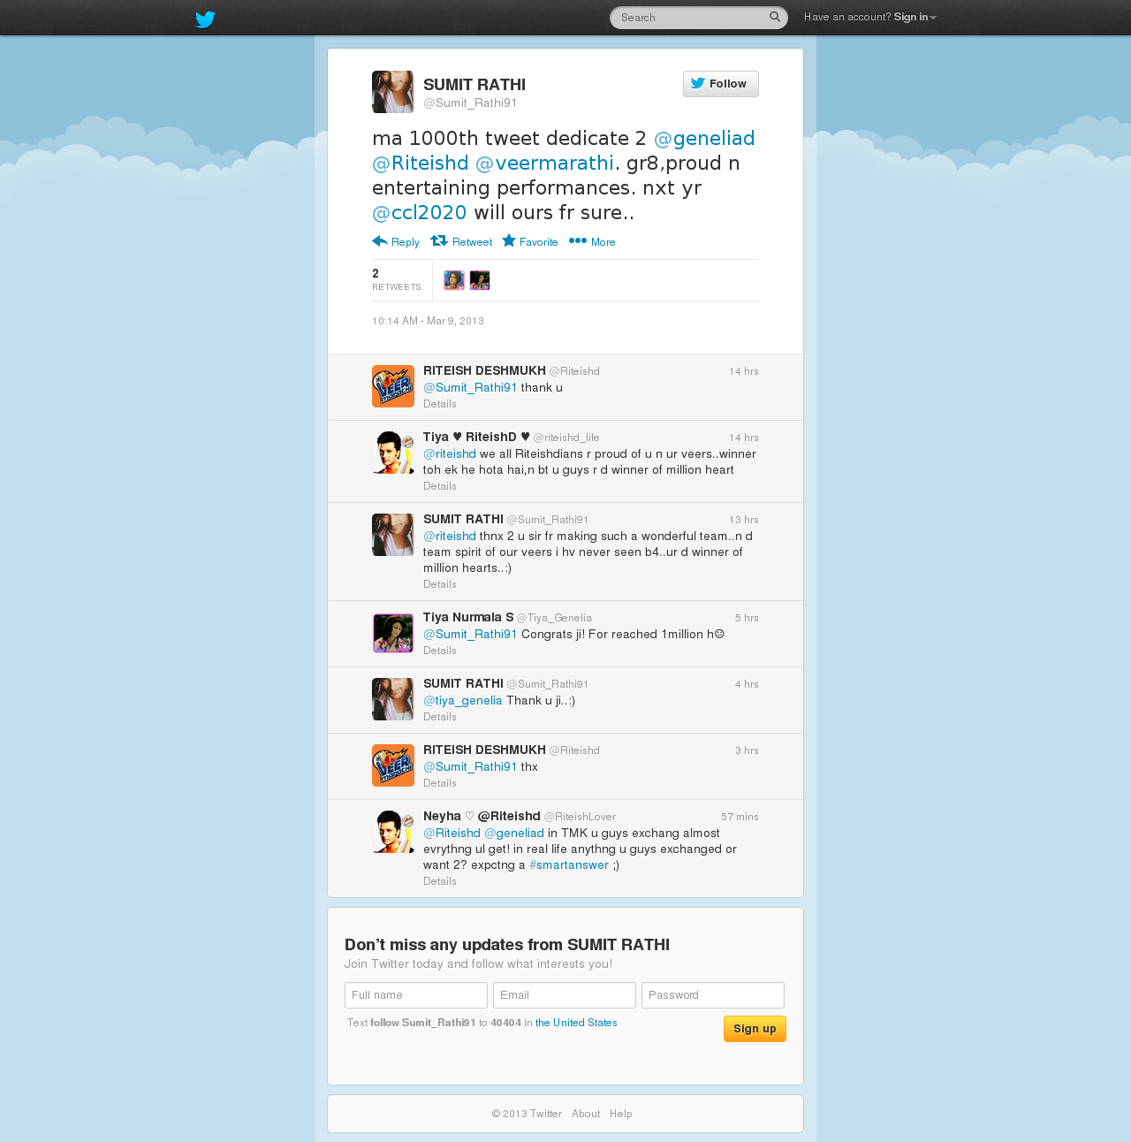Open the About footer link
This screenshot has height=1142, width=1131.
(x=586, y=1114)
